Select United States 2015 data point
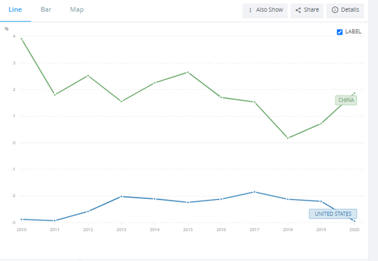378x261 pixels. coord(188,202)
